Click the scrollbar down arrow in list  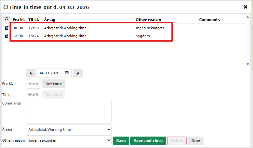point(248,64)
